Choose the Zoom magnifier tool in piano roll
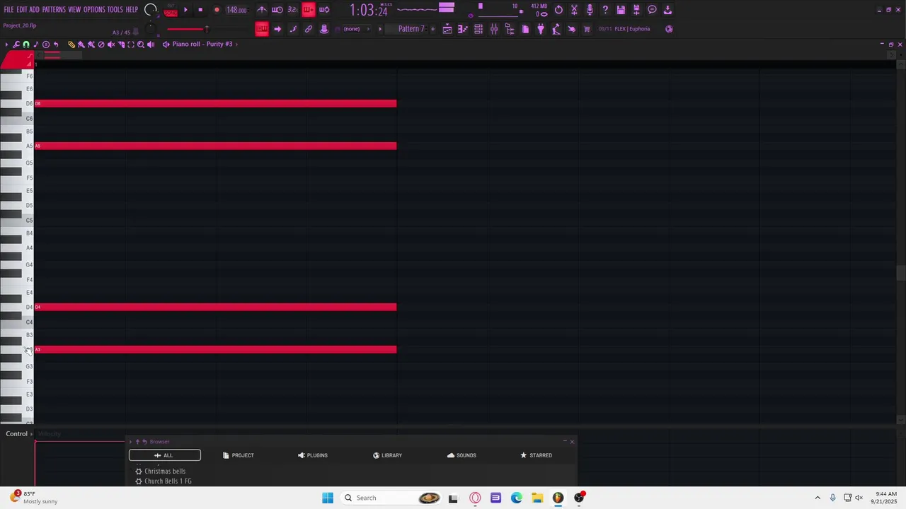Image resolution: width=906 pixels, height=509 pixels. [x=141, y=45]
